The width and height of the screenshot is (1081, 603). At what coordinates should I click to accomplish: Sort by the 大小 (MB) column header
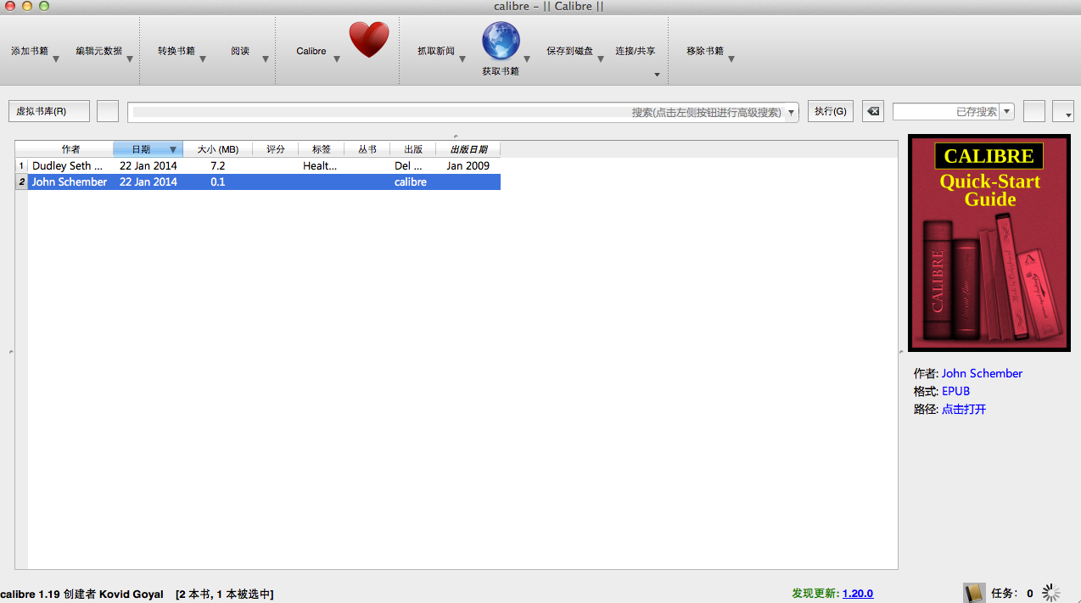point(218,149)
